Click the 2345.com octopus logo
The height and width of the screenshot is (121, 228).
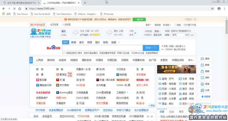point(40,33)
